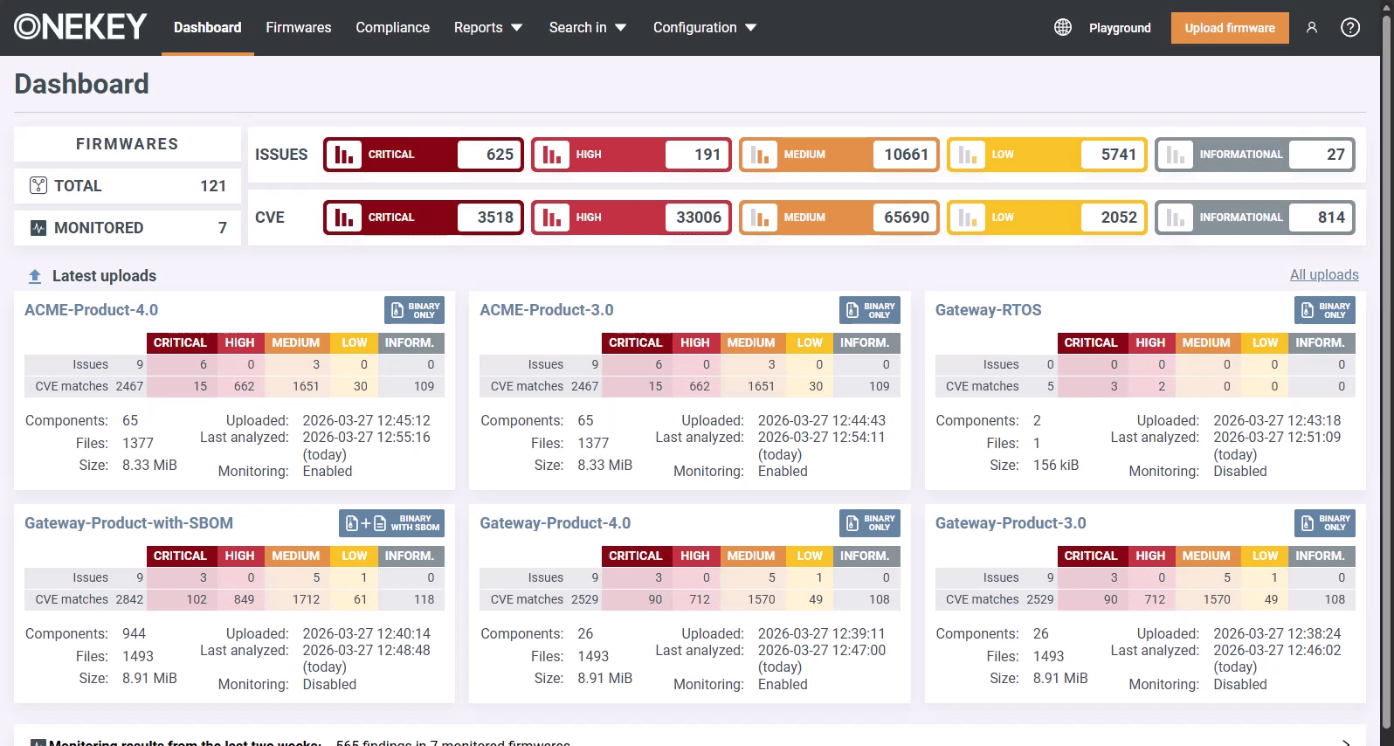Click the High CVE badge showing 33006

(x=631, y=218)
